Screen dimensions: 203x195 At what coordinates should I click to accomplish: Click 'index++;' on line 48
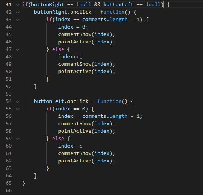[x=70, y=57]
